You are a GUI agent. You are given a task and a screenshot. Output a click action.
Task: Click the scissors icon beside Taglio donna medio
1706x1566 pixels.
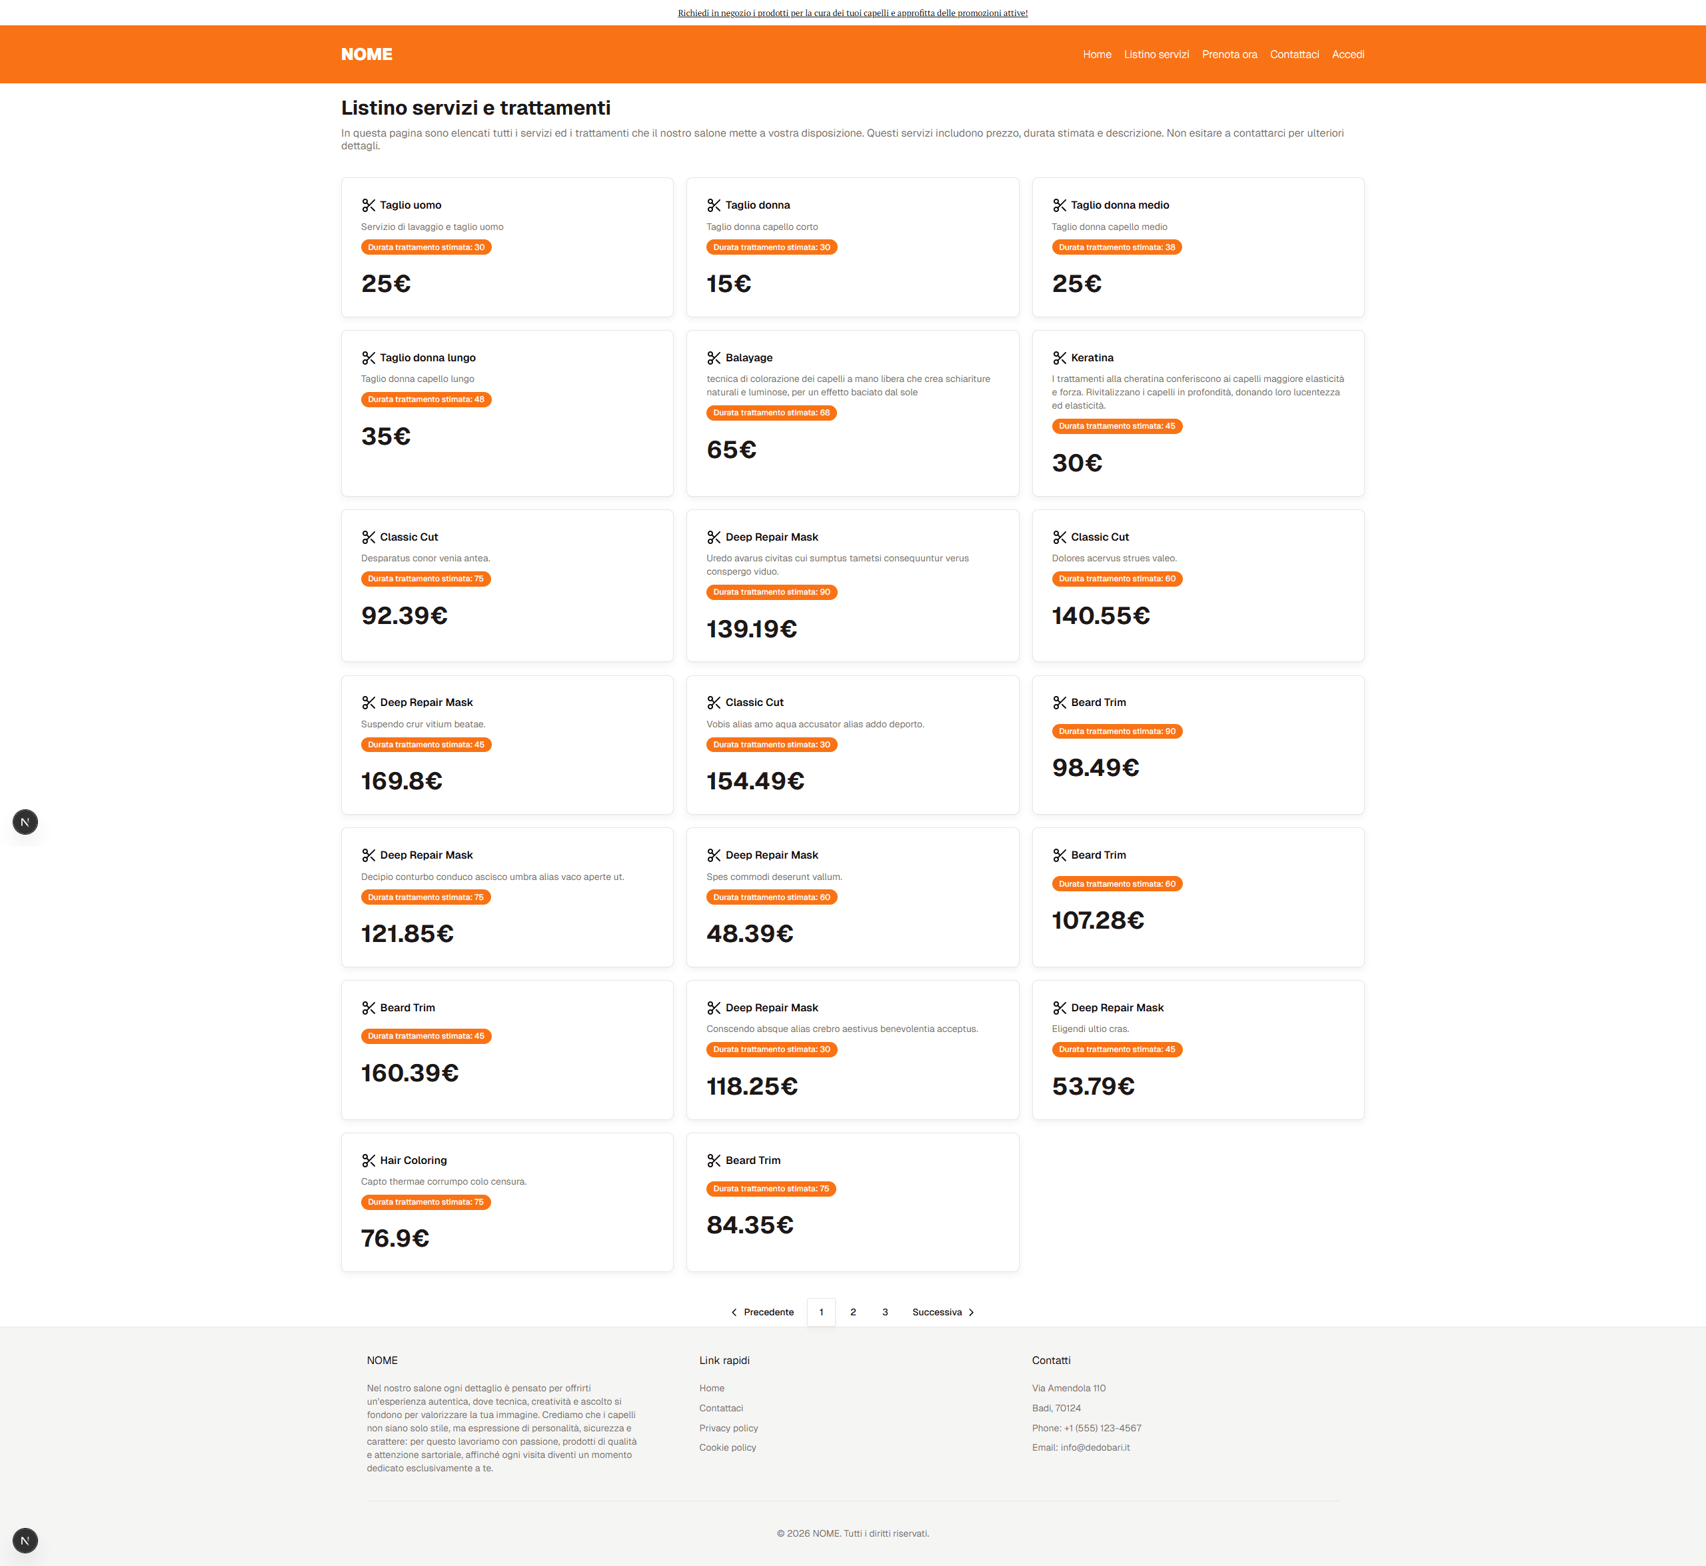(x=1060, y=204)
